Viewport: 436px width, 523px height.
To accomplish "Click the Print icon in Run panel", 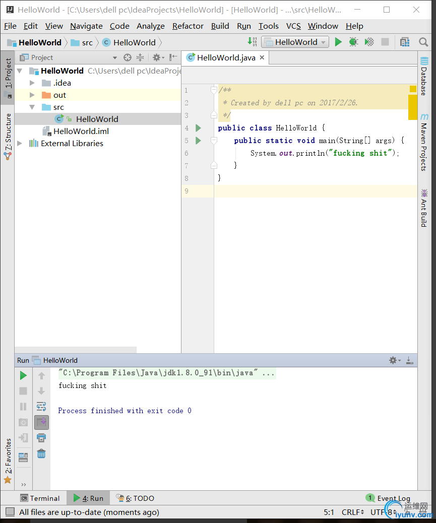I will (41, 438).
